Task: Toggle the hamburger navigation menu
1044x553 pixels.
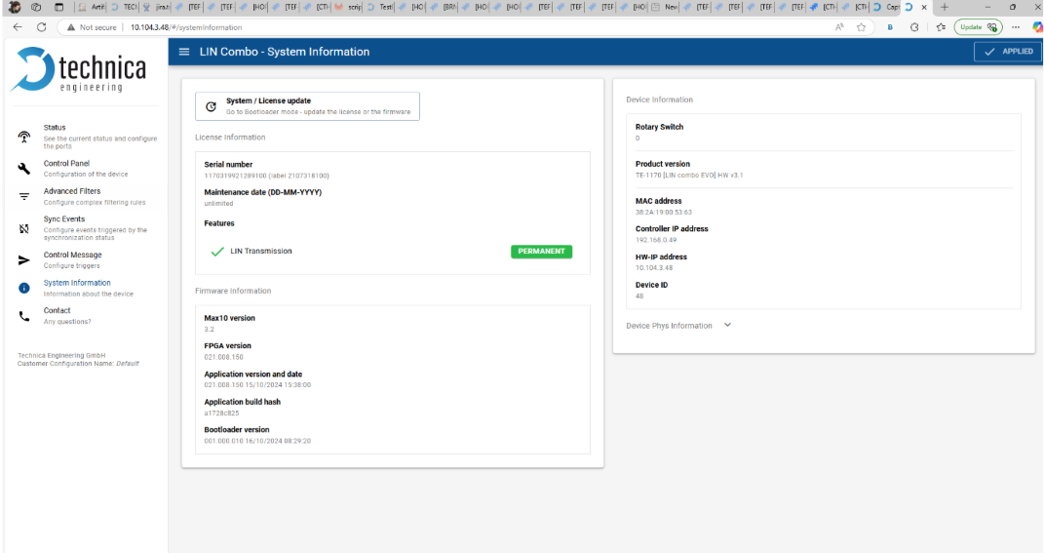Action: pyautogui.click(x=184, y=52)
